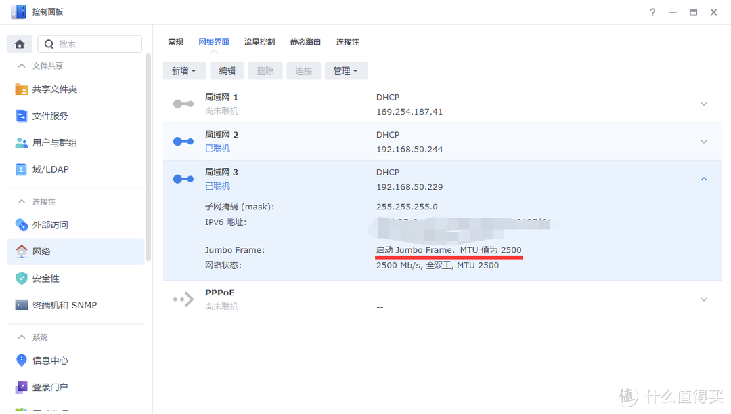Open 终端机和 SNMP terminal icon
This screenshot has height=414, width=731.
point(22,306)
